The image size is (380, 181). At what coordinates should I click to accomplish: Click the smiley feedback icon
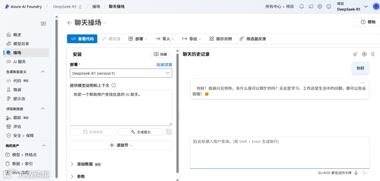click(329, 7)
